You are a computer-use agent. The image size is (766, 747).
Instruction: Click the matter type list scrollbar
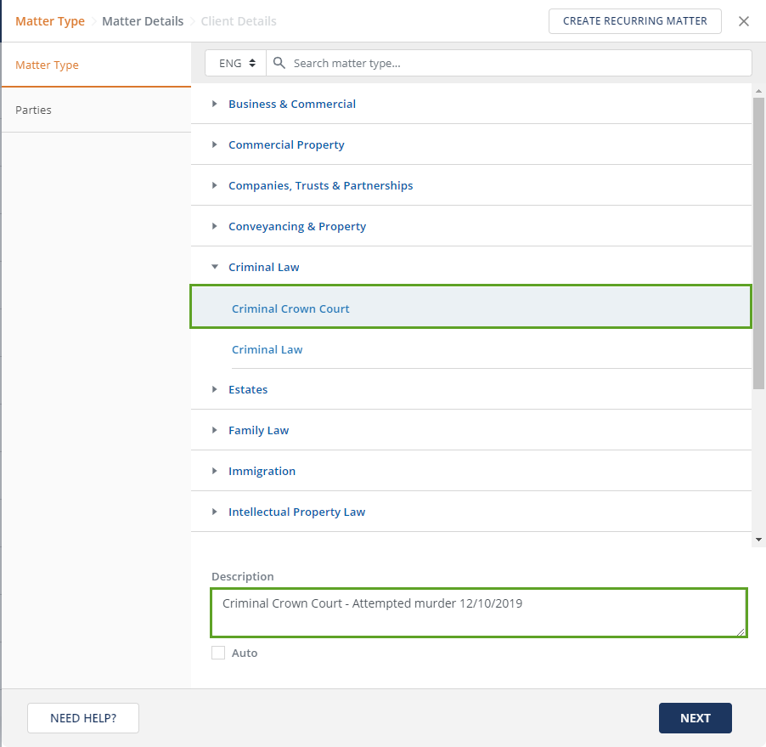758,238
